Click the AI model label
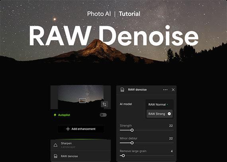Image resolution: width=227 pixels, height=162 pixels. (126, 104)
